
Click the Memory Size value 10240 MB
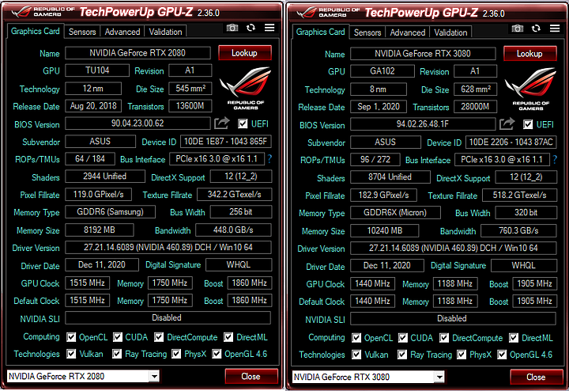pyautogui.click(x=385, y=231)
